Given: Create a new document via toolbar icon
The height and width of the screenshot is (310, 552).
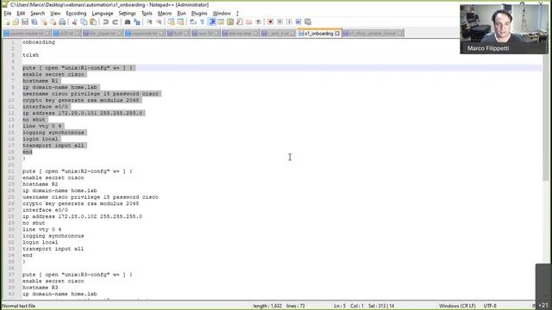Looking at the screenshot, I should point(7,22).
